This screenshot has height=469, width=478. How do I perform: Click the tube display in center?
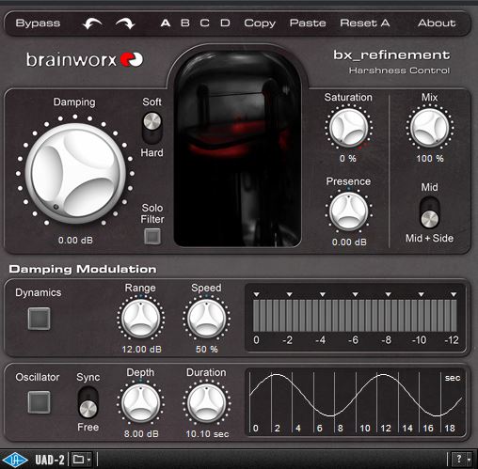coord(237,148)
